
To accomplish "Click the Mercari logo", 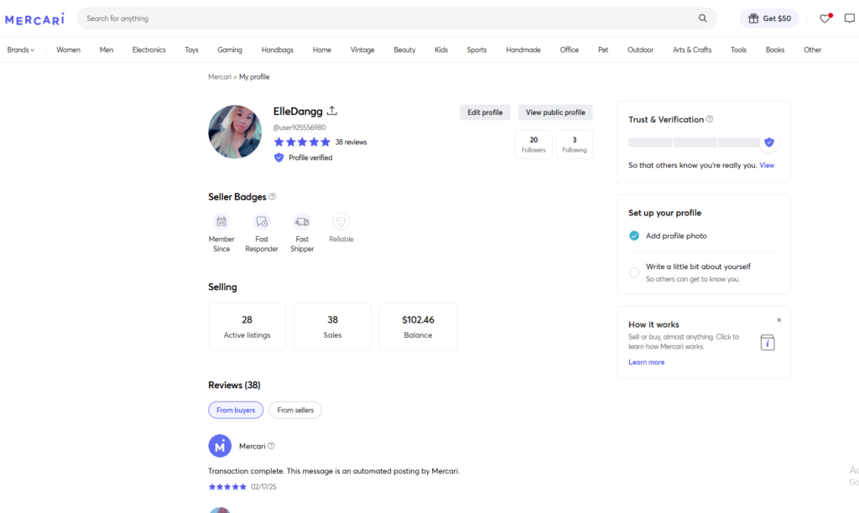I will tap(34, 19).
